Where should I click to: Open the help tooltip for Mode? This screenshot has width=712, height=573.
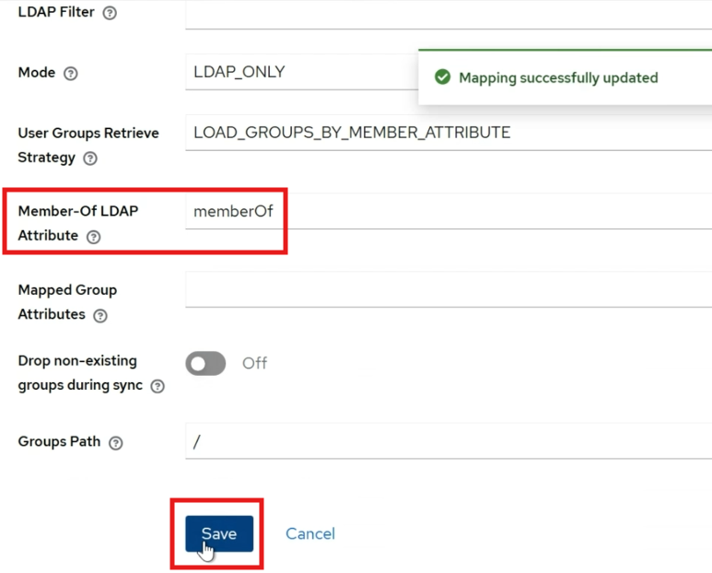pyautogui.click(x=71, y=74)
